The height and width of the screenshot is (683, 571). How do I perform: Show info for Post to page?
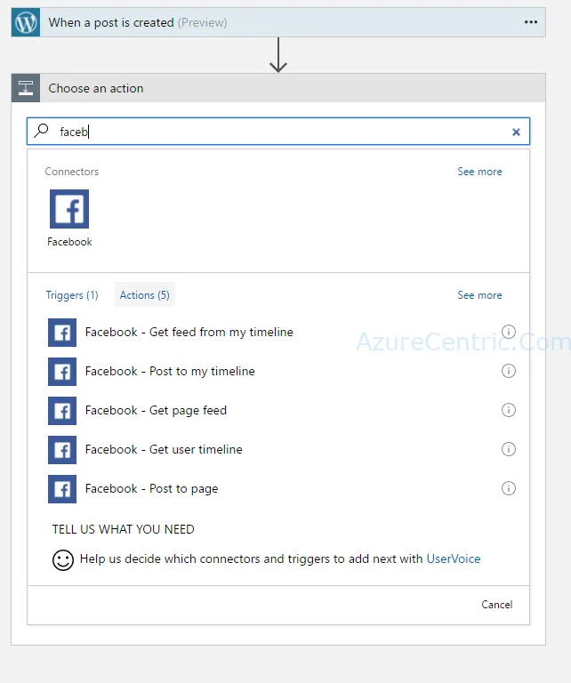pos(508,488)
